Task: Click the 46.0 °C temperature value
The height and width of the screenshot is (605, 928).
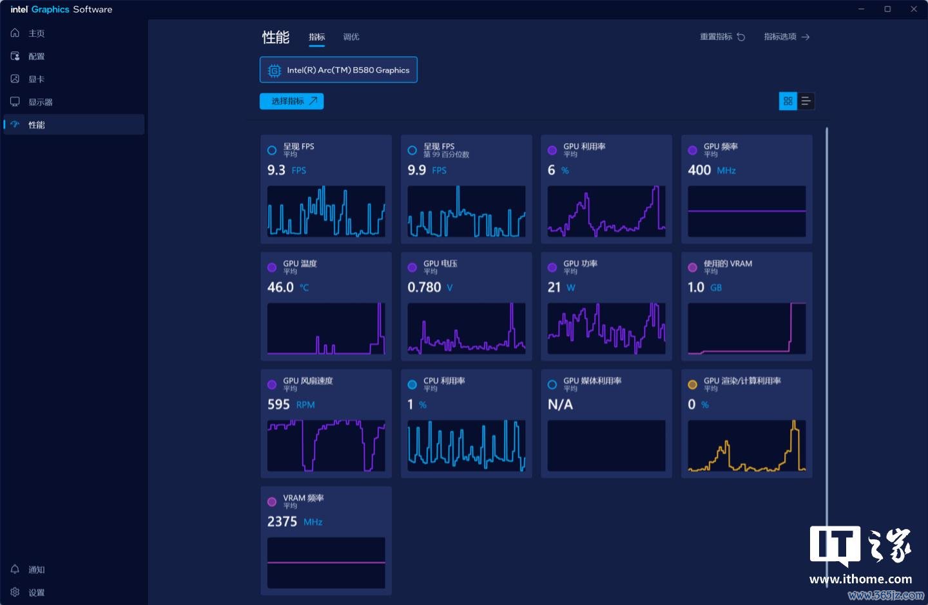Action: [288, 287]
